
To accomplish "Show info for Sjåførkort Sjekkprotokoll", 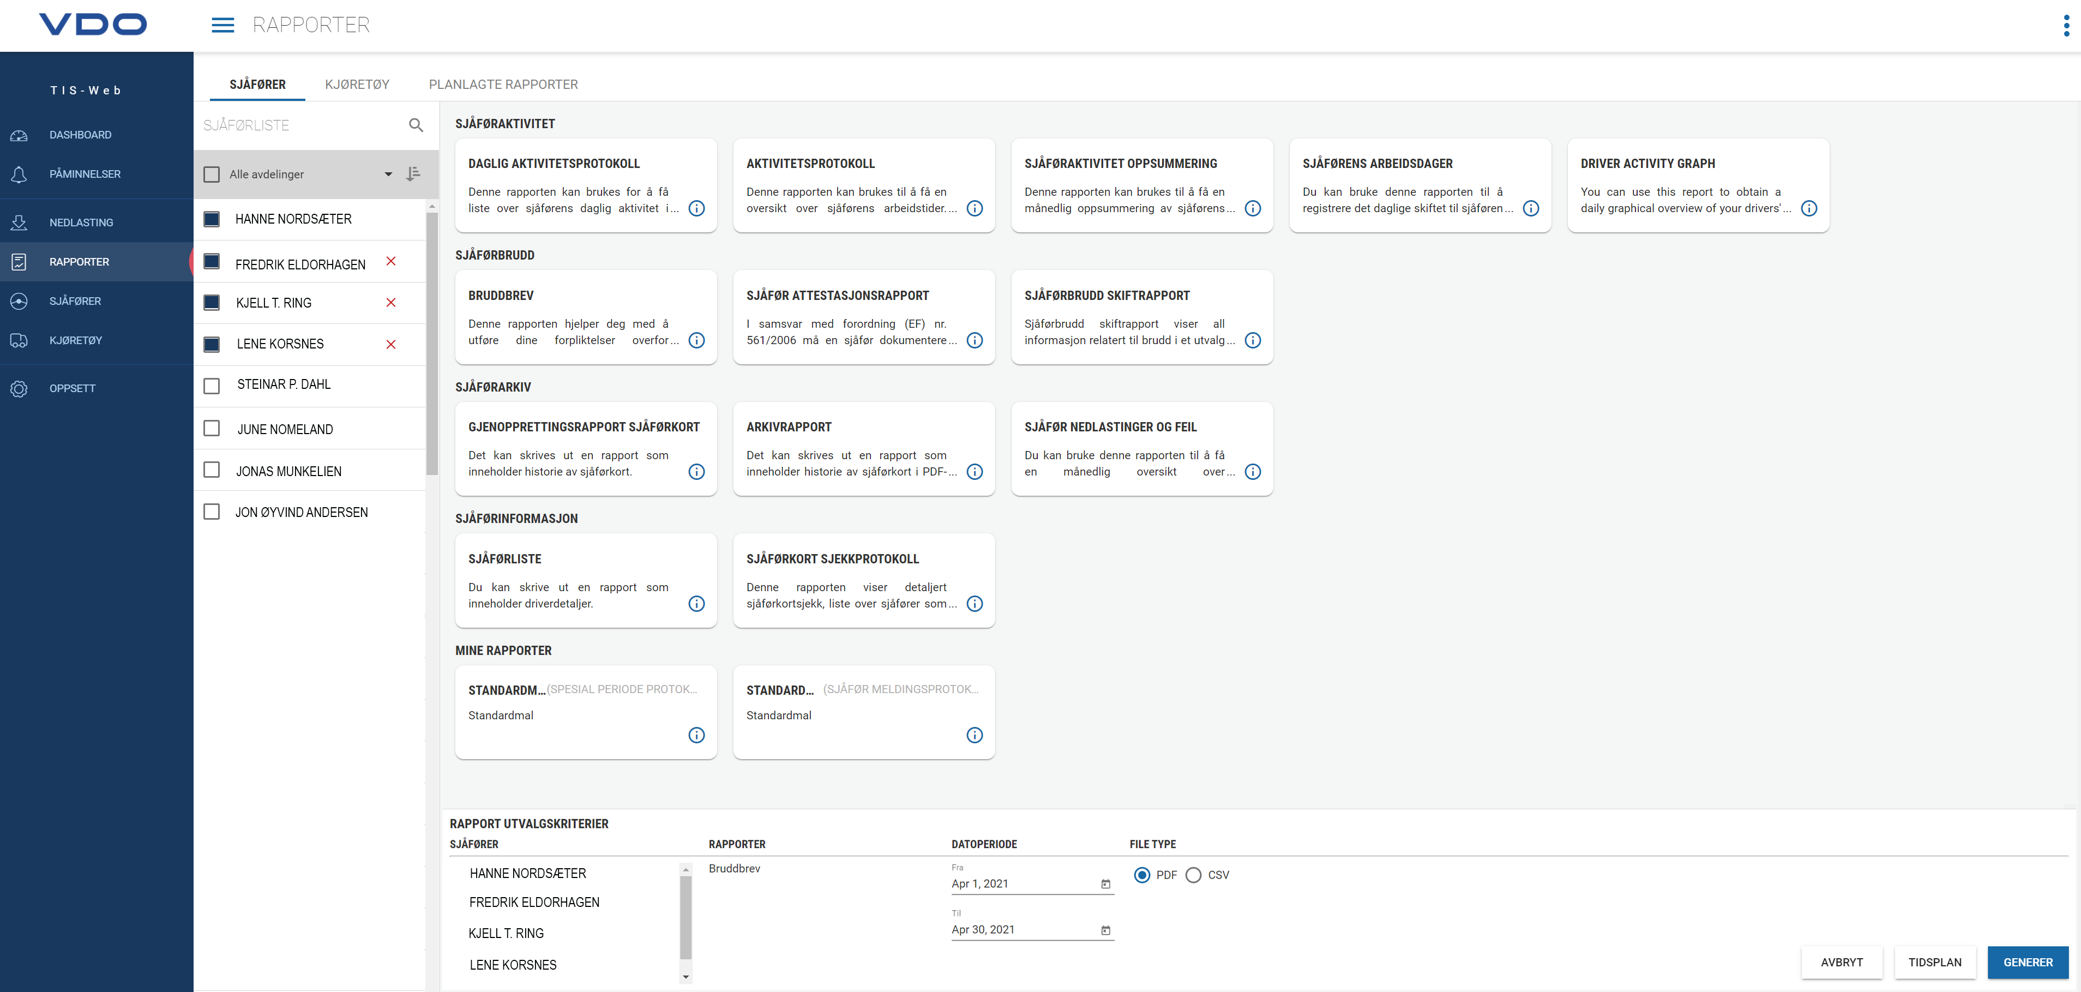I will click(975, 604).
